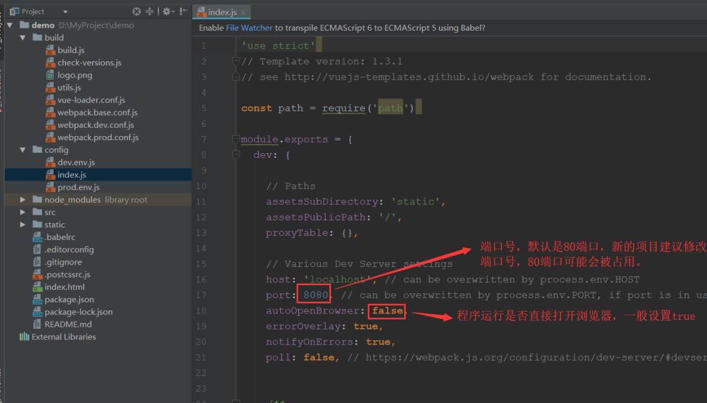707x403 pixels.
Task: Select index.js under config folder
Action: tap(72, 175)
